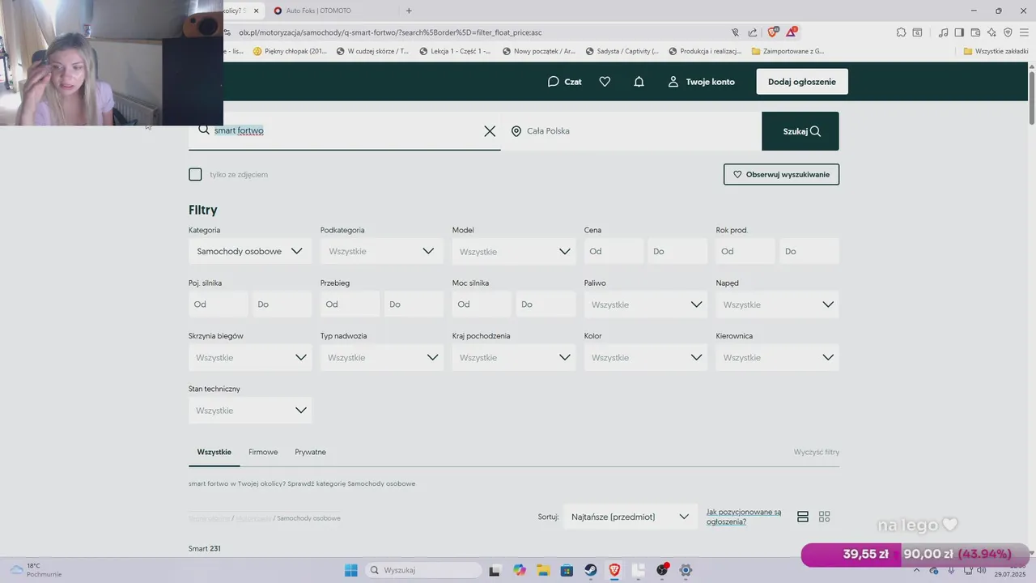The image size is (1036, 583).
Task: Open a new browser tab with plus
Action: pyautogui.click(x=409, y=11)
